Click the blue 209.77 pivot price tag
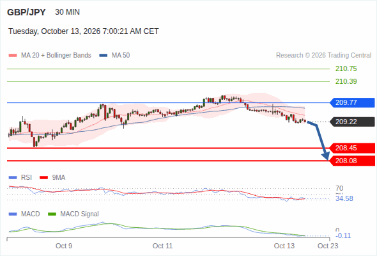 click(352, 102)
